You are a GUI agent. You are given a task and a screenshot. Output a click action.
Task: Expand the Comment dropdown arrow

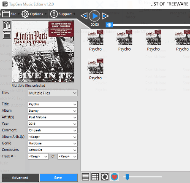[x=75, y=130]
